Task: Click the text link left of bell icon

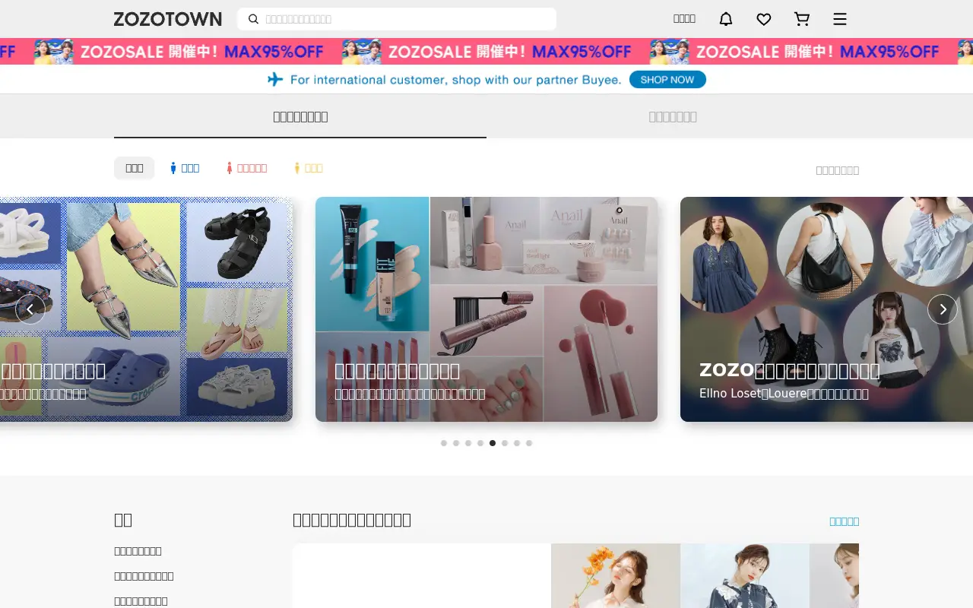Action: [684, 19]
